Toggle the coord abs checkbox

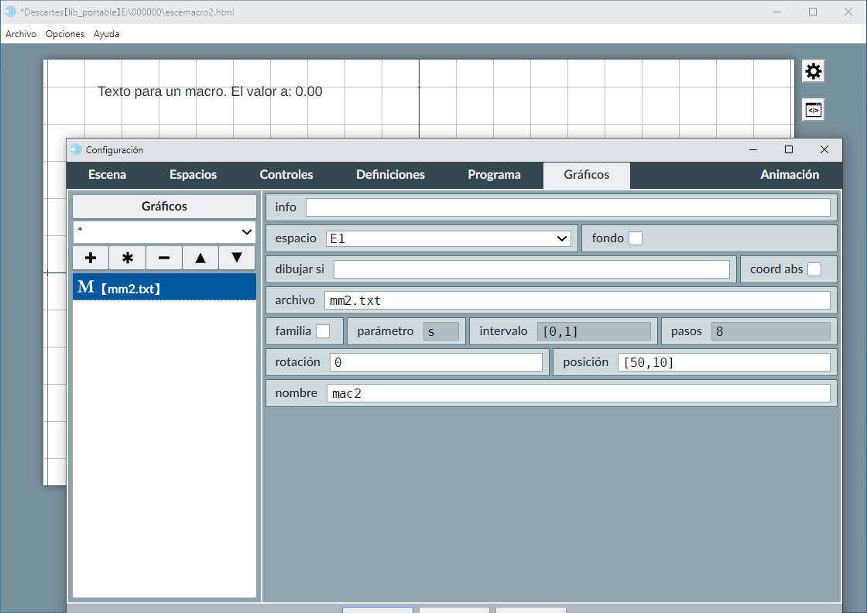pyautogui.click(x=814, y=269)
